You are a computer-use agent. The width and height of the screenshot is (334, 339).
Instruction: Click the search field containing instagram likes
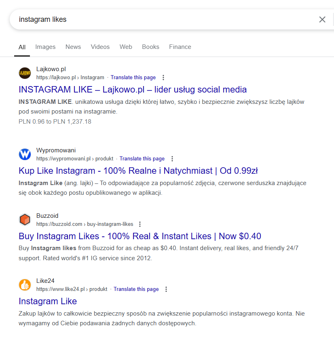pos(162,19)
